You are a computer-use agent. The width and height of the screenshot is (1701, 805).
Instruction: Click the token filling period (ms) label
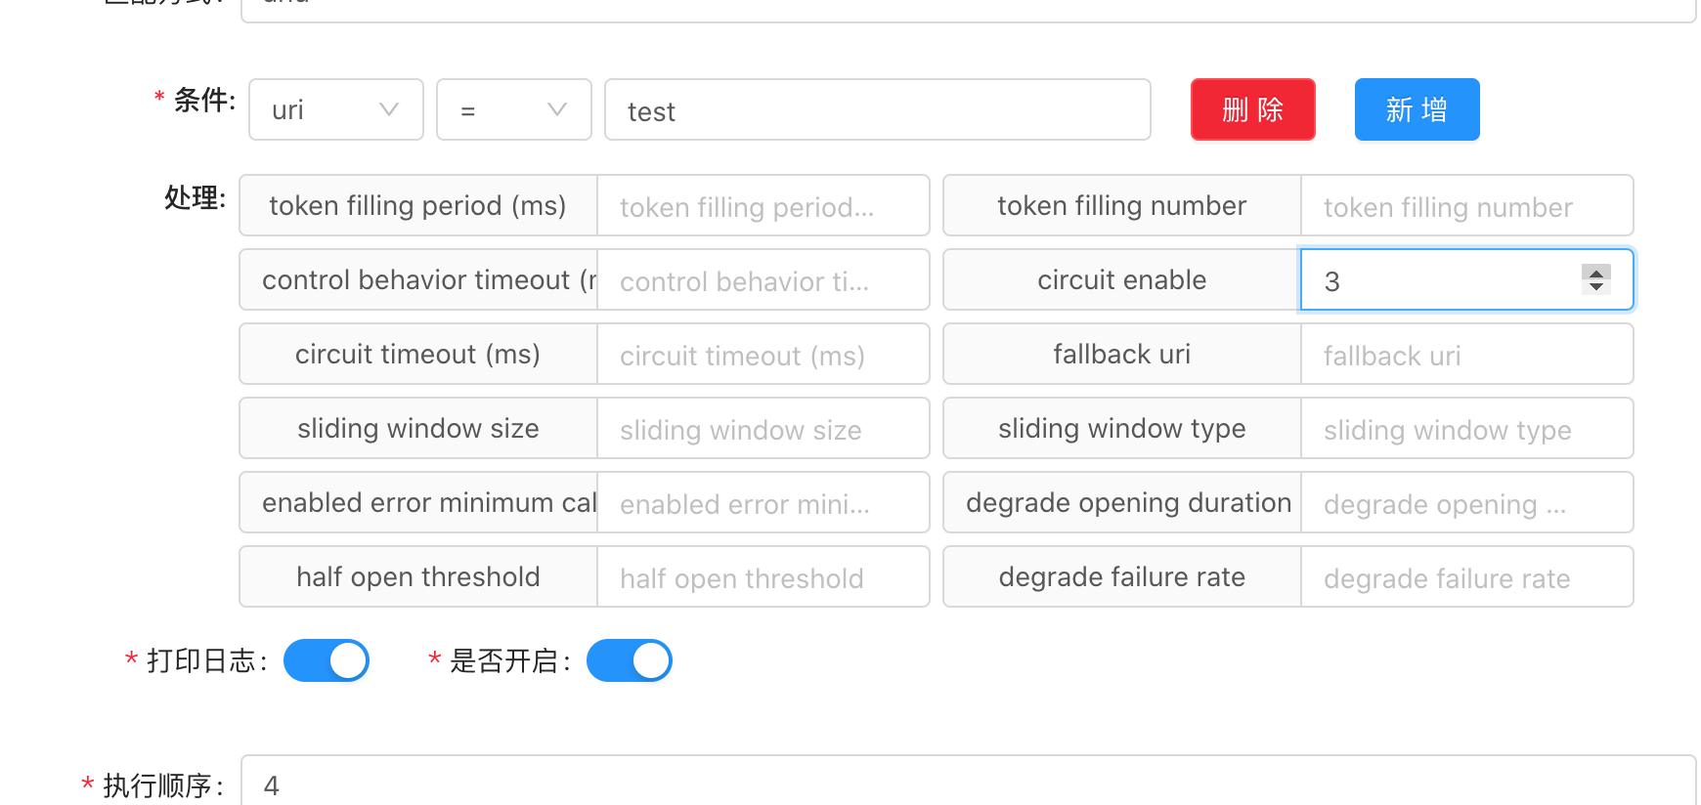[418, 205]
